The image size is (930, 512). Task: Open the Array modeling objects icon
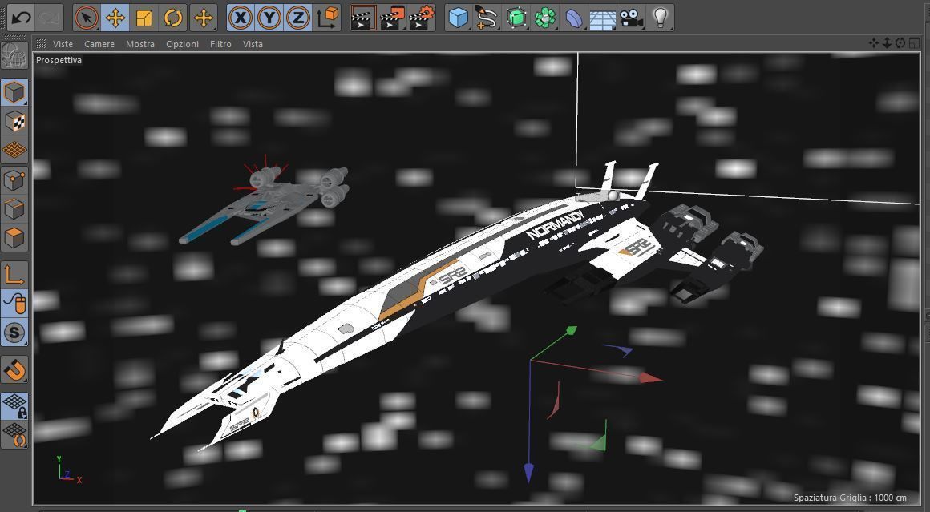545,18
